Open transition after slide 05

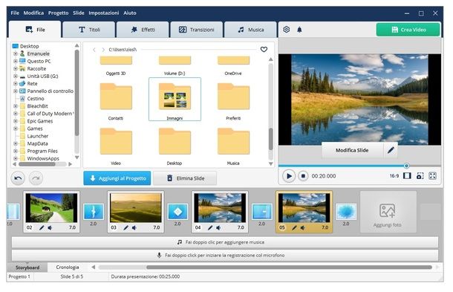[x=346, y=212]
